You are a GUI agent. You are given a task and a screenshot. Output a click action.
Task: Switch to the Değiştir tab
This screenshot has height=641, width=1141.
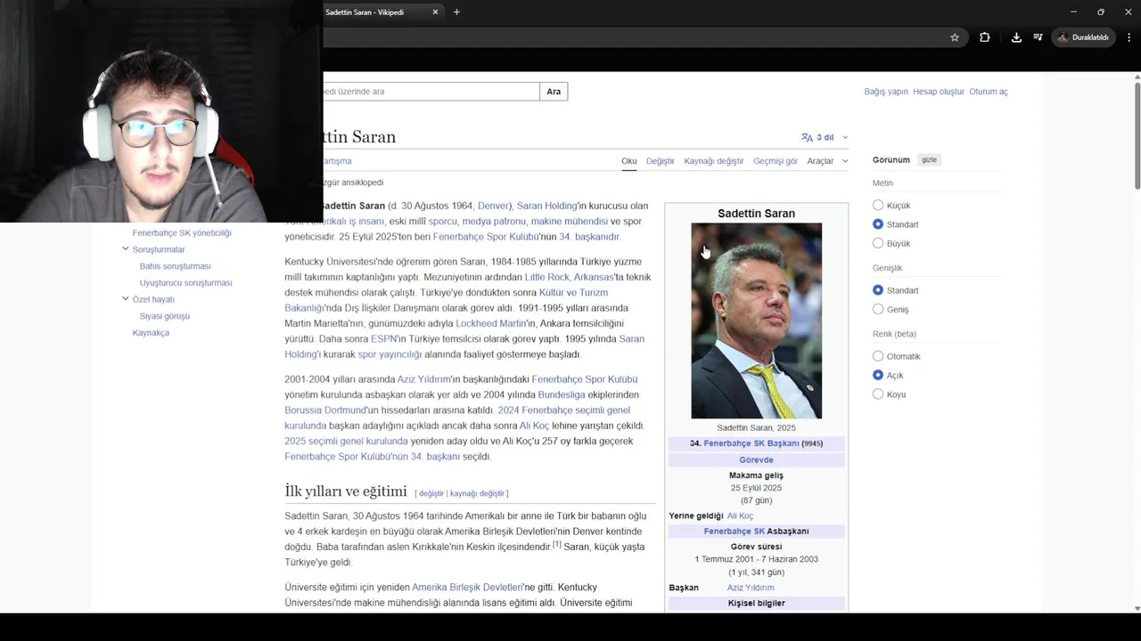coord(661,161)
